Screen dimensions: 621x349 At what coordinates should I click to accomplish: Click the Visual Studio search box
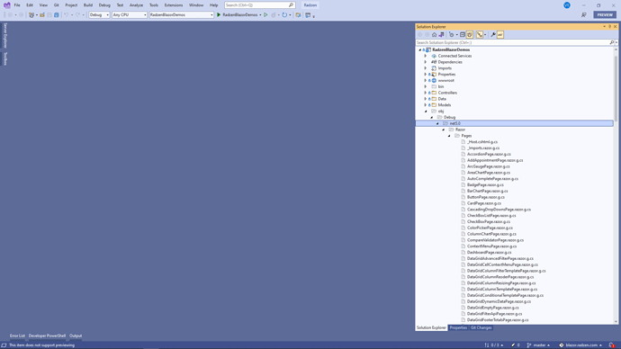[x=259, y=5]
